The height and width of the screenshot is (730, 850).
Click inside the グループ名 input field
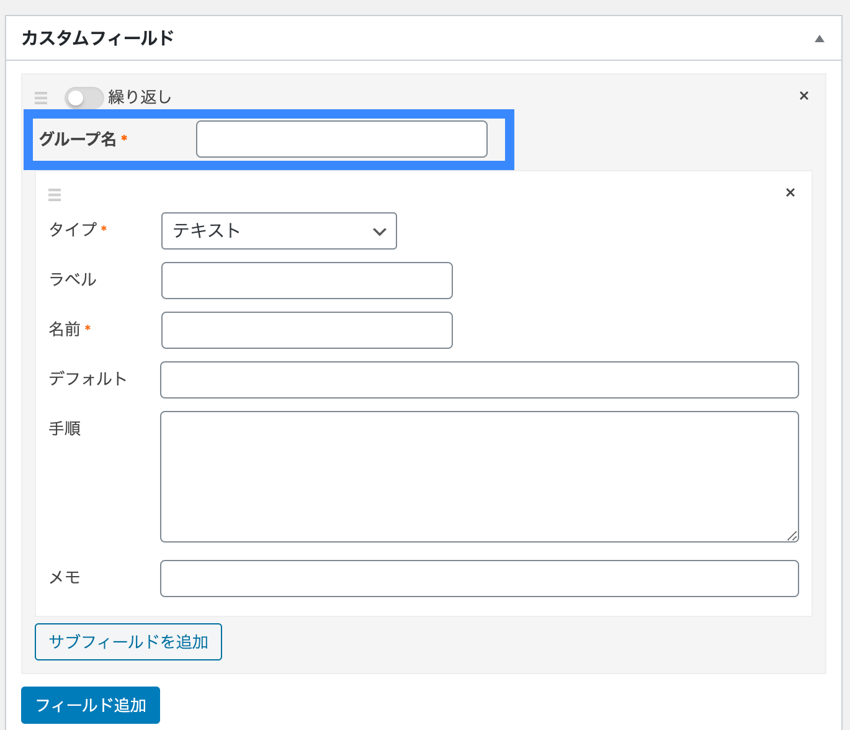[x=341, y=138]
